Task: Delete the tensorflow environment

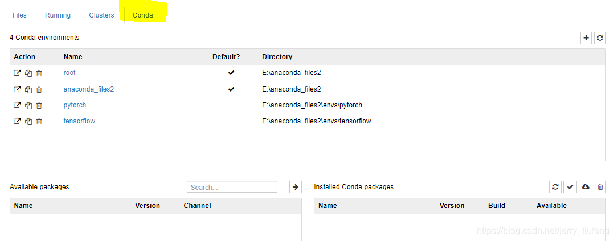Action: tap(39, 122)
